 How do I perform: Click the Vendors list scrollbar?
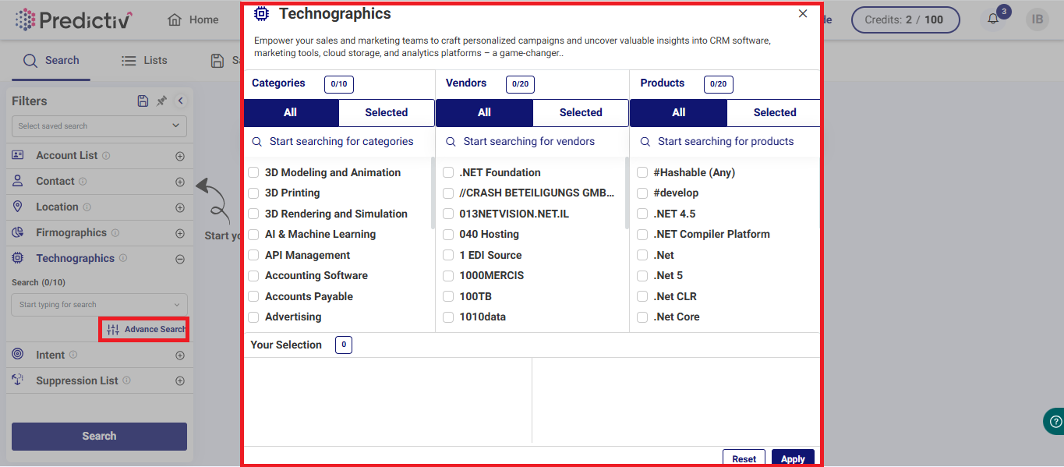tap(627, 193)
